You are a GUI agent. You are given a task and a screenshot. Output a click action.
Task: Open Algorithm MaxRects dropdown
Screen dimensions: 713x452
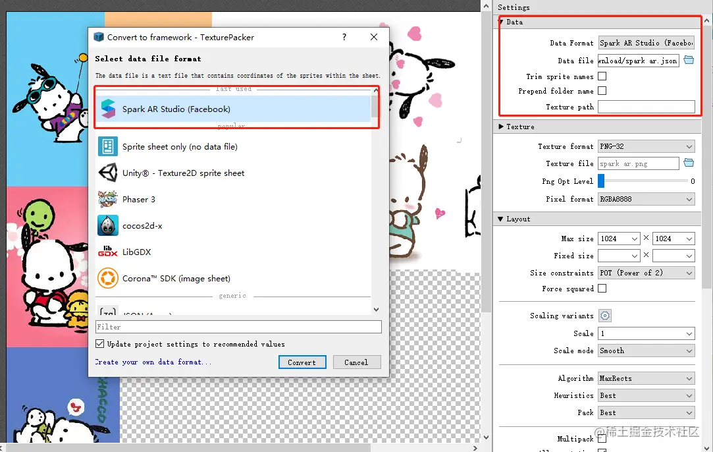646,378
